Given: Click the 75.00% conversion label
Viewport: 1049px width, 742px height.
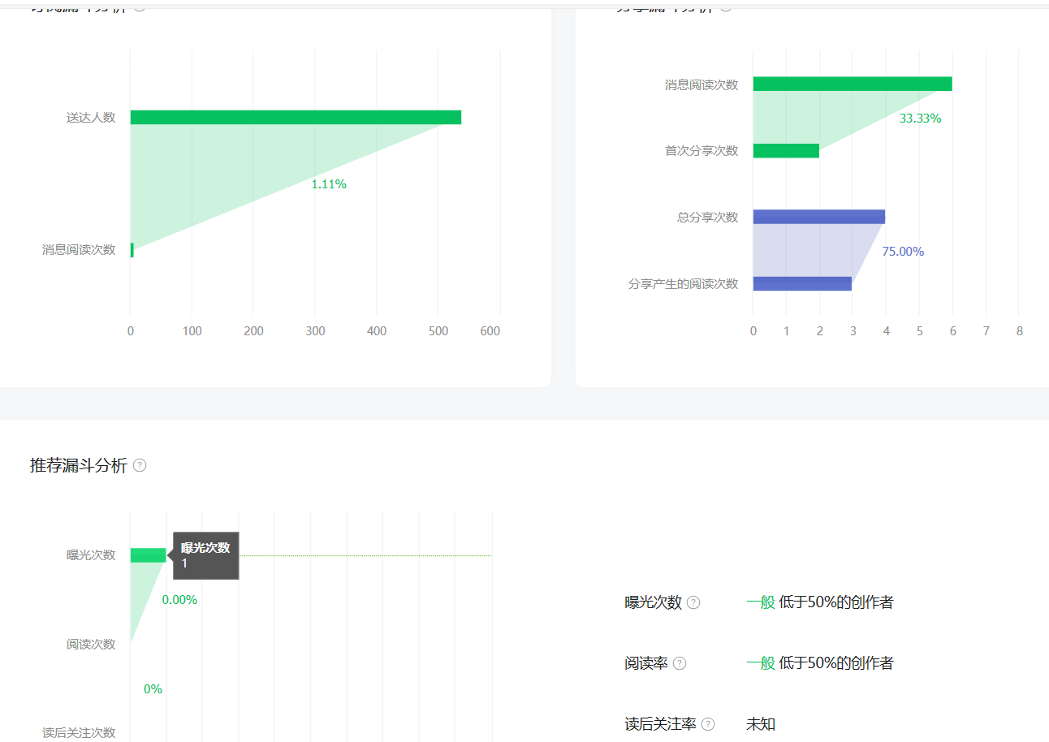Looking at the screenshot, I should 903,252.
